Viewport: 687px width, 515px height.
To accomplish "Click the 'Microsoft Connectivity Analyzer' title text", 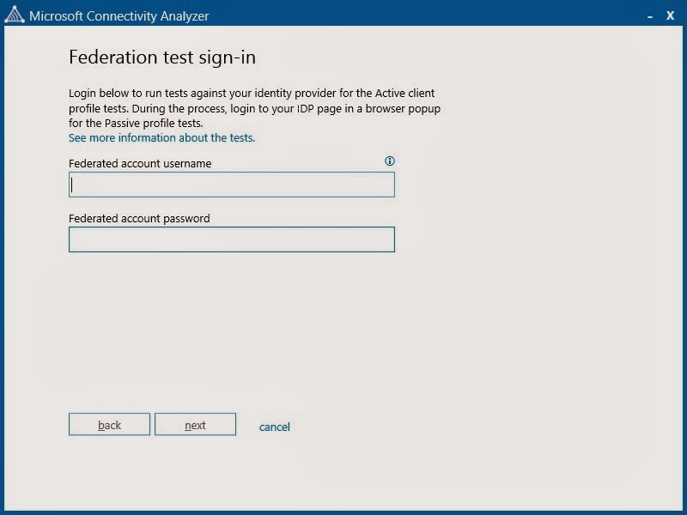I will coord(119,16).
